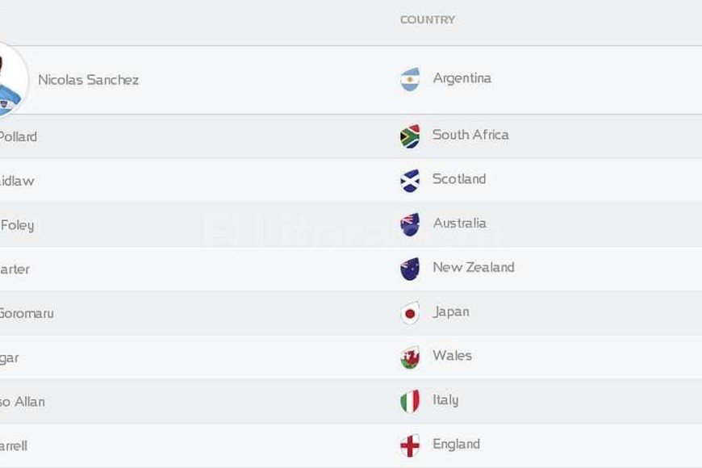Viewport: 702px width, 468px height.
Task: Click the England flag icon
Action: pos(410,445)
